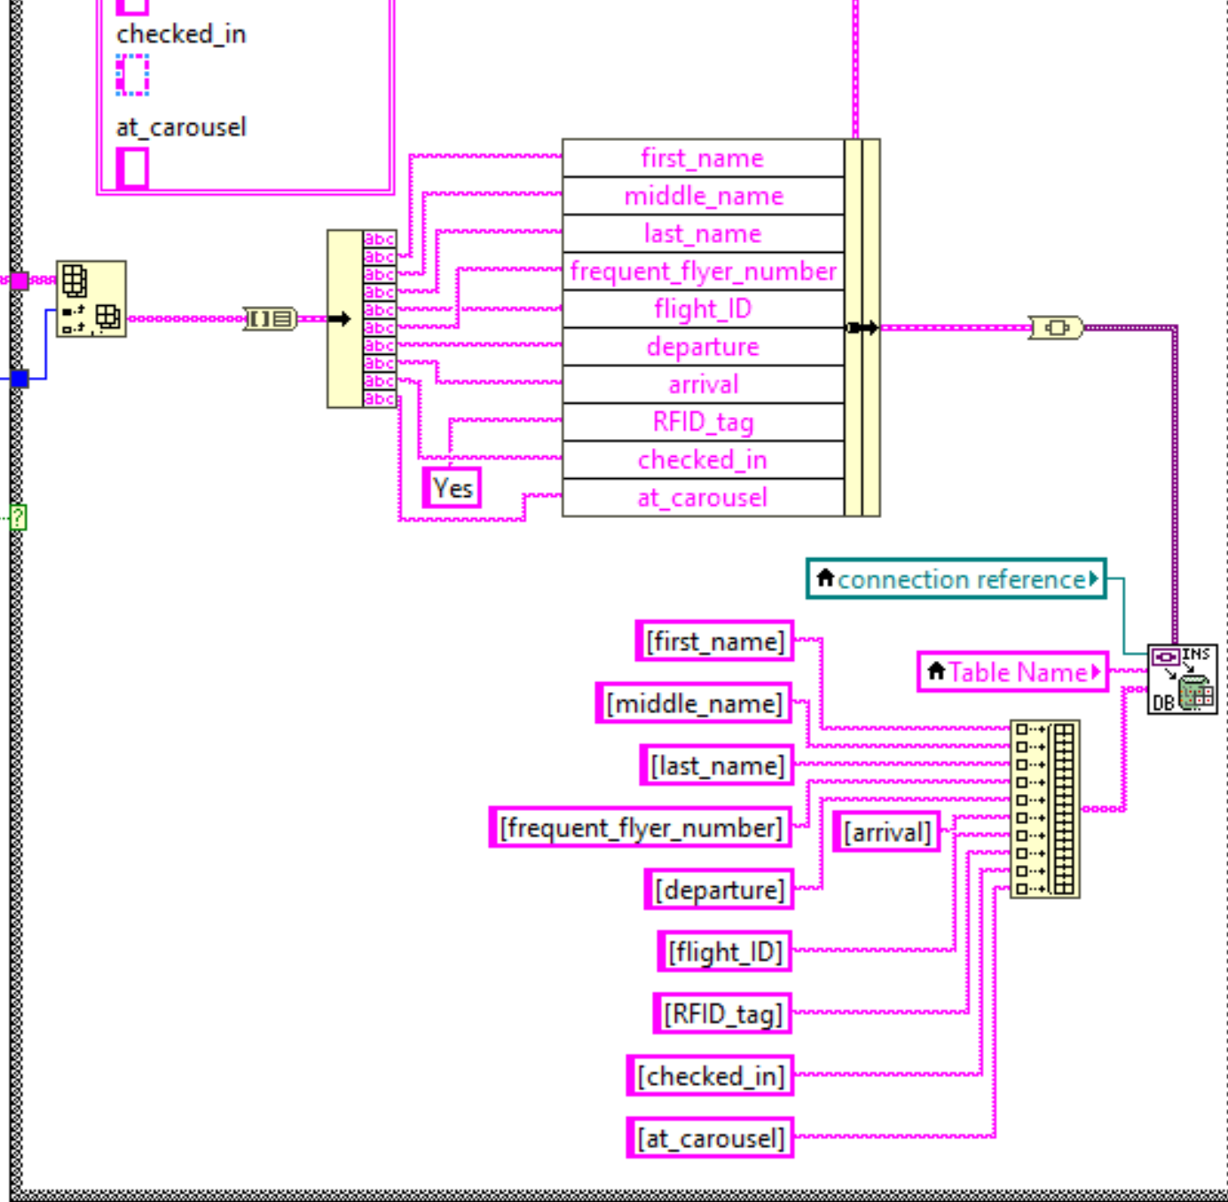Click the [arrival] string constant
The height and width of the screenshot is (1202, 1228).
887,832
